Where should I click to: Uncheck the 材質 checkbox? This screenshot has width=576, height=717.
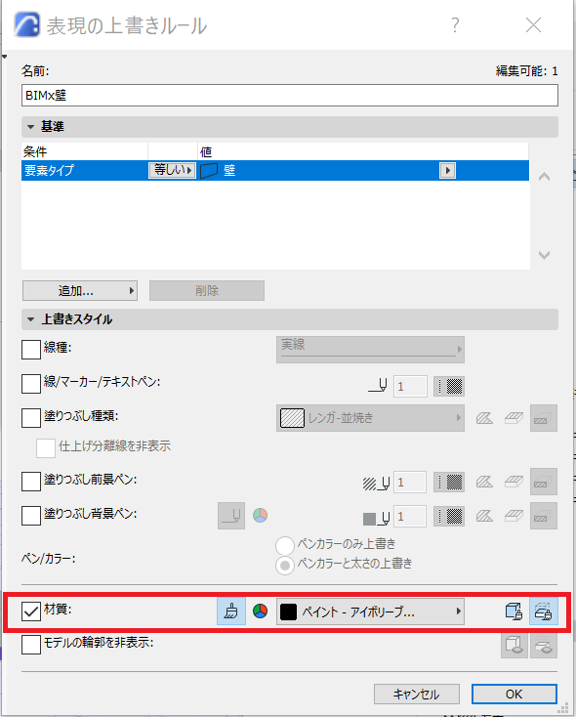31,612
